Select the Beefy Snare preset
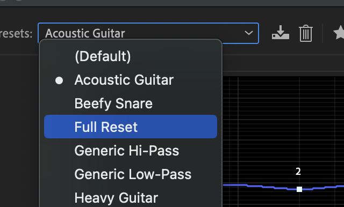 tap(131, 103)
